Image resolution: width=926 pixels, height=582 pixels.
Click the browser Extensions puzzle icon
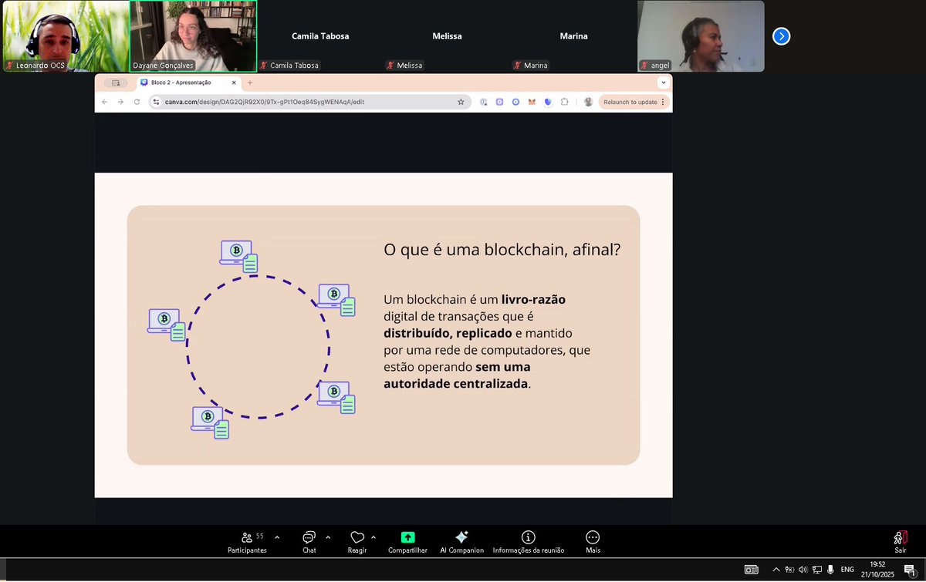pos(565,101)
